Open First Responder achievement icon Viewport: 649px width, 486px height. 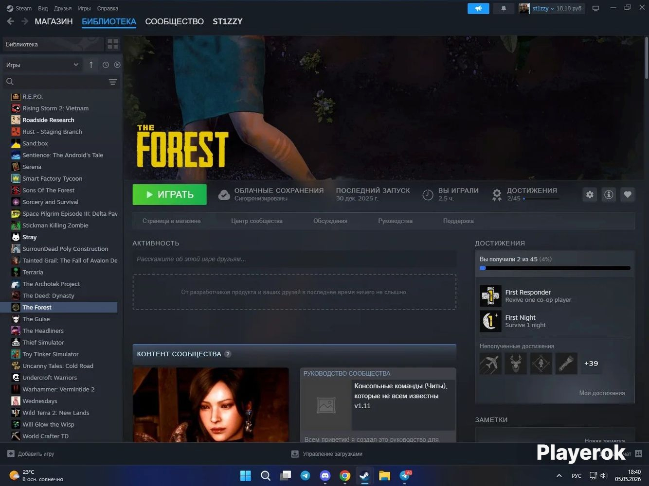coord(490,295)
